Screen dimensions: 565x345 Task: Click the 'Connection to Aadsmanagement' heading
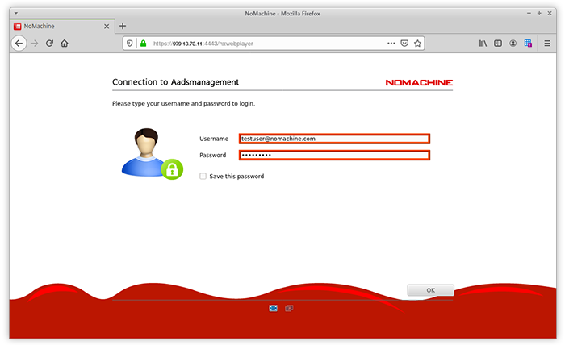(x=175, y=82)
